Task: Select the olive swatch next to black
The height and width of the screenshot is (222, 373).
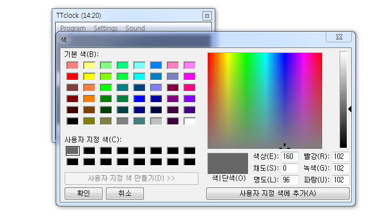Action: (x=89, y=121)
